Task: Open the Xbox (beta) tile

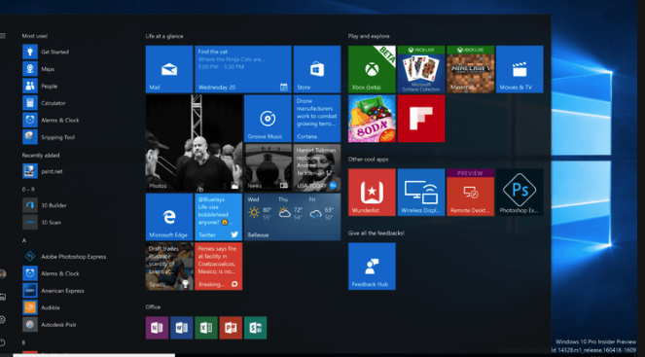Action: (x=372, y=69)
